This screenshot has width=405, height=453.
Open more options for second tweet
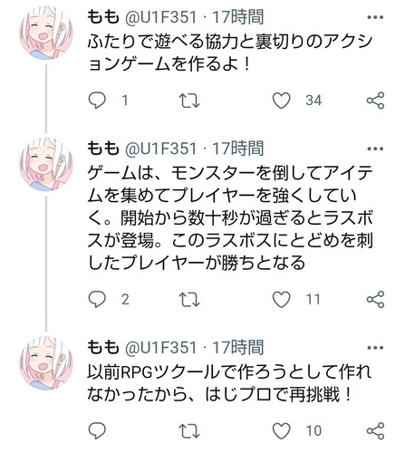tap(375, 149)
